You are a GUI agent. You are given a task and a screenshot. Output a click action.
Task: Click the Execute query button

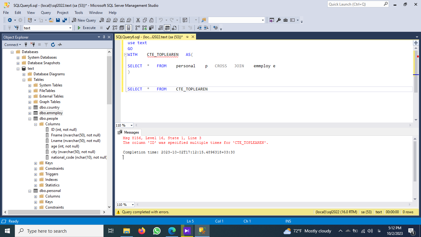click(x=86, y=28)
